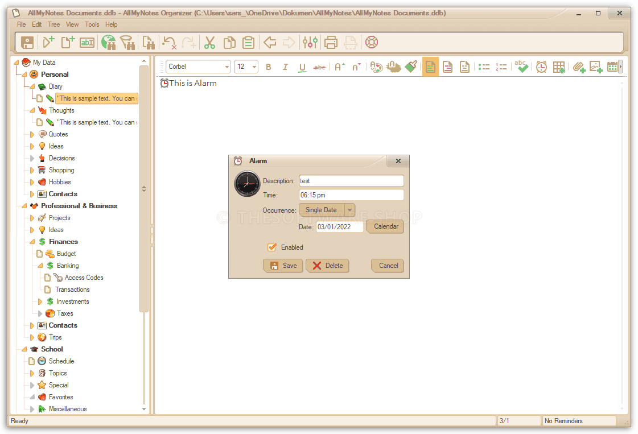Click the Time field showing 06:15 pm
This screenshot has width=638, height=434.
pos(351,195)
